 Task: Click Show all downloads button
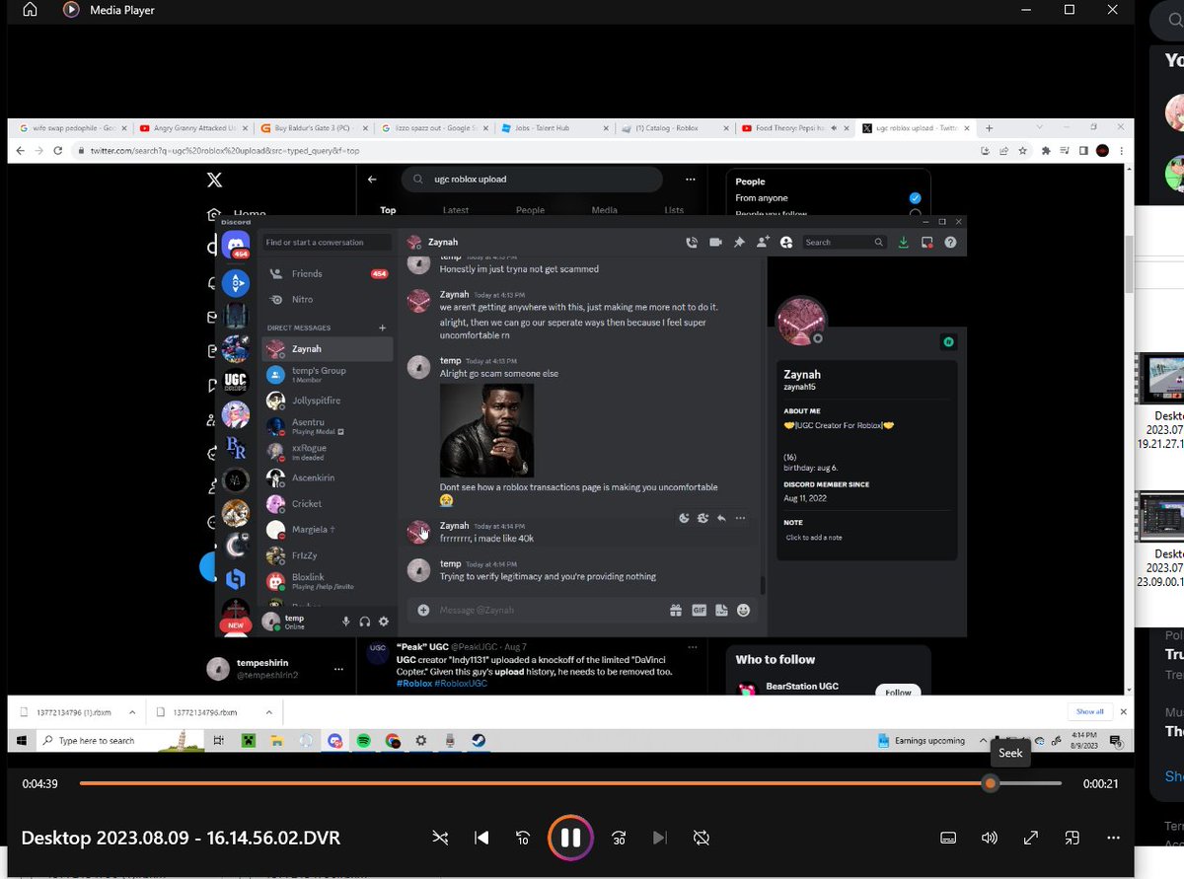pyautogui.click(x=1089, y=711)
